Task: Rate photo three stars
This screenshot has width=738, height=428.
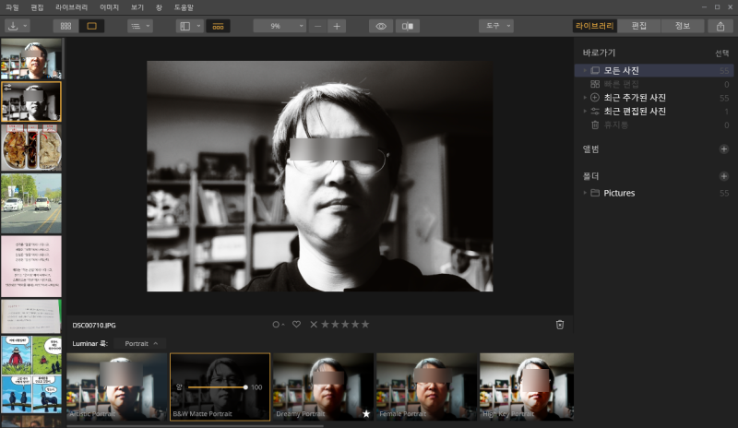Action: [x=345, y=325]
